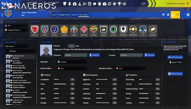The width and height of the screenshot is (191, 109).
Task: Select the Newcastle club badge
Action: (x=123, y=31)
